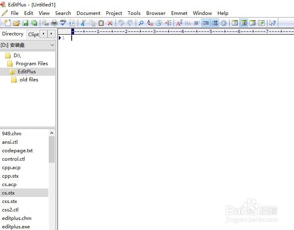This screenshot has width=294, height=230.
Task: Click the Paste clipboard icon
Action: click(x=101, y=23)
